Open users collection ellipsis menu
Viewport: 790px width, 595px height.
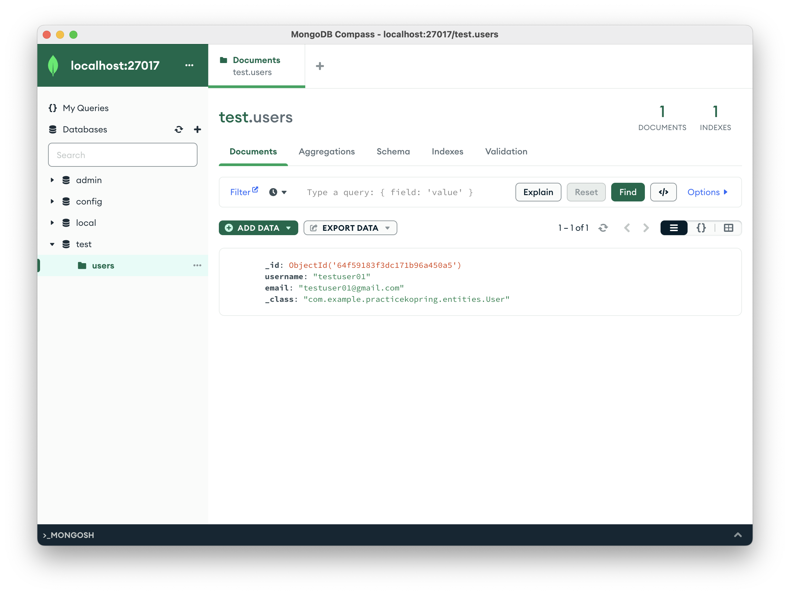[x=197, y=265]
